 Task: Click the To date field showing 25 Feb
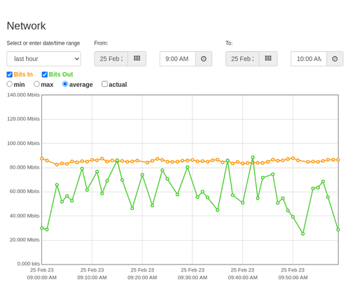(242, 59)
